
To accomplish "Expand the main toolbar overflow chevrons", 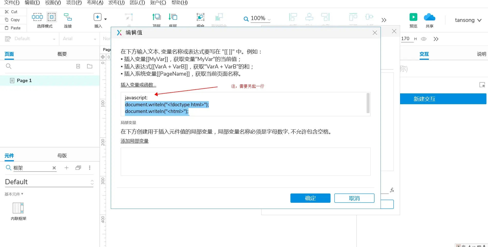I will (x=384, y=20).
